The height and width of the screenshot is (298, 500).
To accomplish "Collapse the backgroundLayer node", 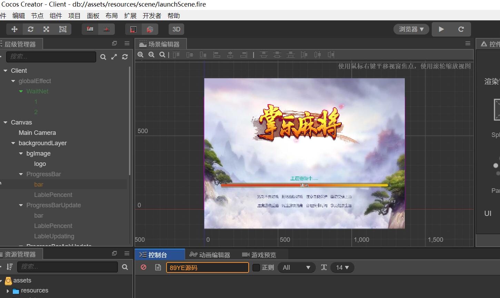I will click(13, 143).
